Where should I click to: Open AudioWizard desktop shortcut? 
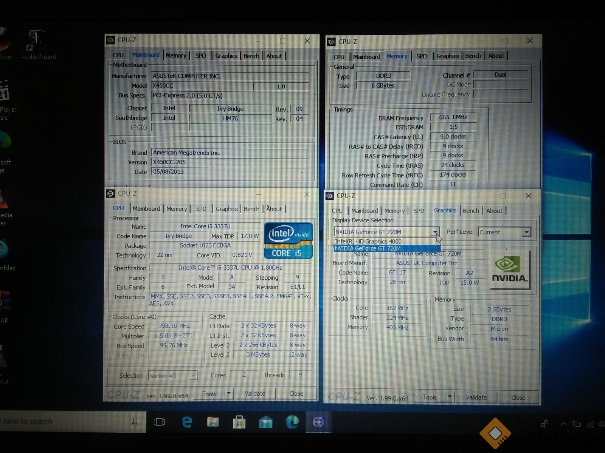(x=37, y=45)
